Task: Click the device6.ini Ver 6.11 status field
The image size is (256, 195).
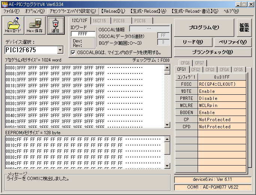Action: (213, 180)
